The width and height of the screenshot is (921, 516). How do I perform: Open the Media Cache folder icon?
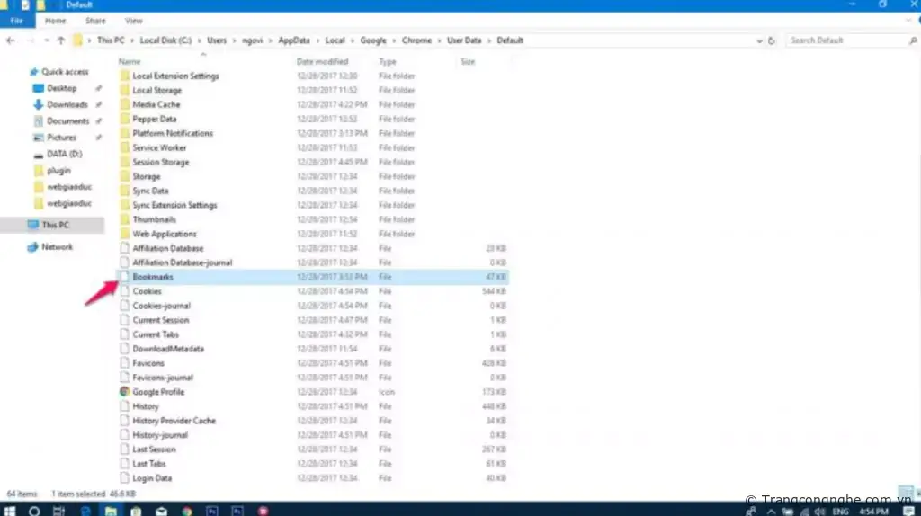point(125,104)
